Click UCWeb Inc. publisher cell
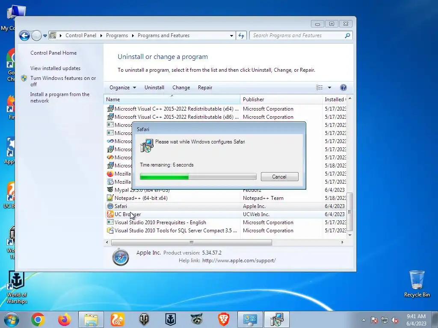The height and width of the screenshot is (328, 438). click(x=256, y=214)
